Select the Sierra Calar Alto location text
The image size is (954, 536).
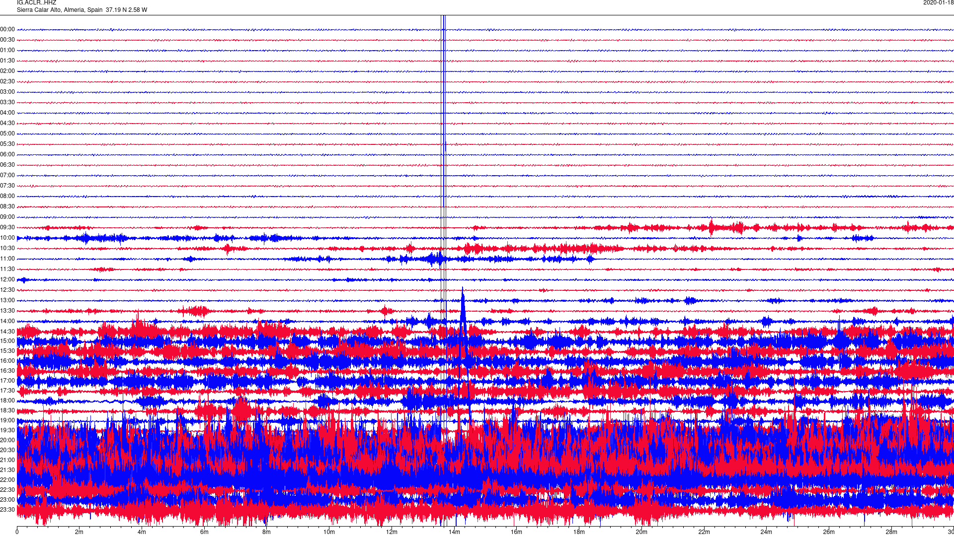[82, 10]
